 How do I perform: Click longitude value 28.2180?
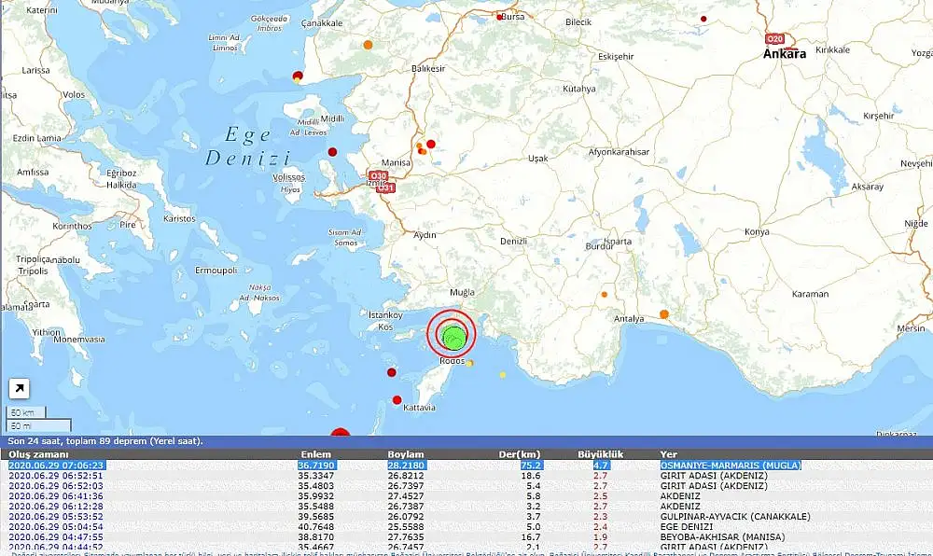pyautogui.click(x=406, y=465)
